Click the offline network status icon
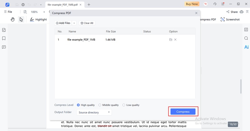The height and width of the screenshot is (131, 250). [x=206, y=4]
